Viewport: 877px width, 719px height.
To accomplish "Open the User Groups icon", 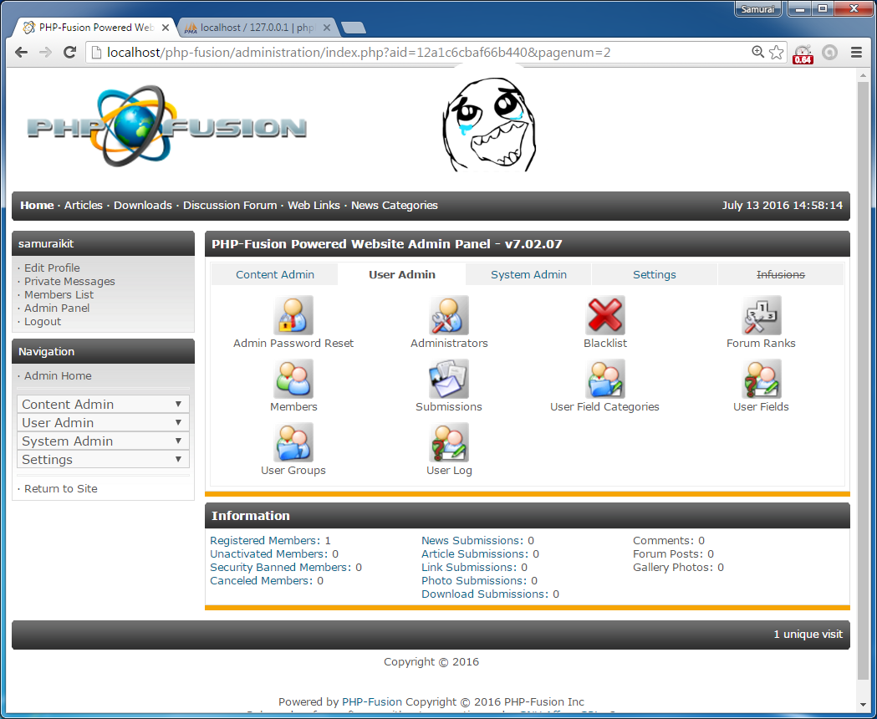I will (293, 442).
